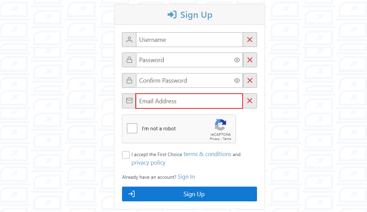Click the reCAPTCHA logo

(x=221, y=125)
